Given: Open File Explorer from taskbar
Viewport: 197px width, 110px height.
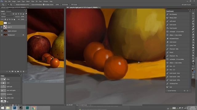Looking at the screenshot, I should pos(8,108).
